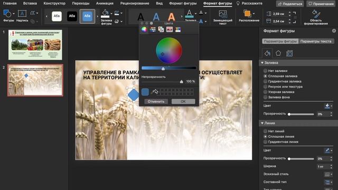
Task: Switch to the Вставка tab
Action: tap(30, 3)
